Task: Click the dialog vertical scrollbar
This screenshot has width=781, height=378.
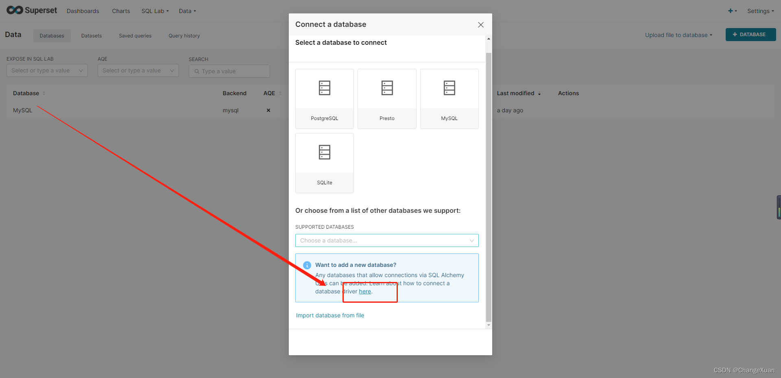Action: point(489,187)
